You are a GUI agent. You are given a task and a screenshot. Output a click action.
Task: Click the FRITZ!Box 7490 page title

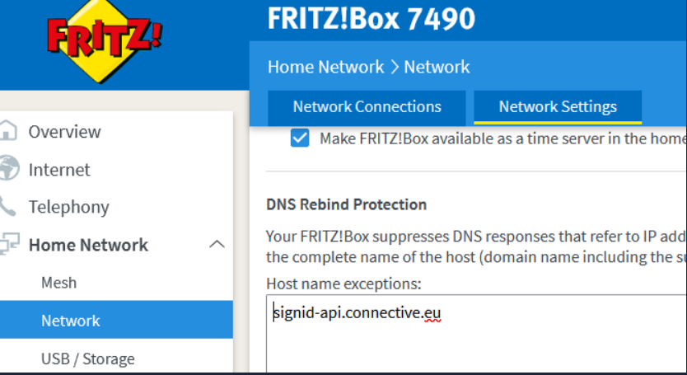click(371, 19)
